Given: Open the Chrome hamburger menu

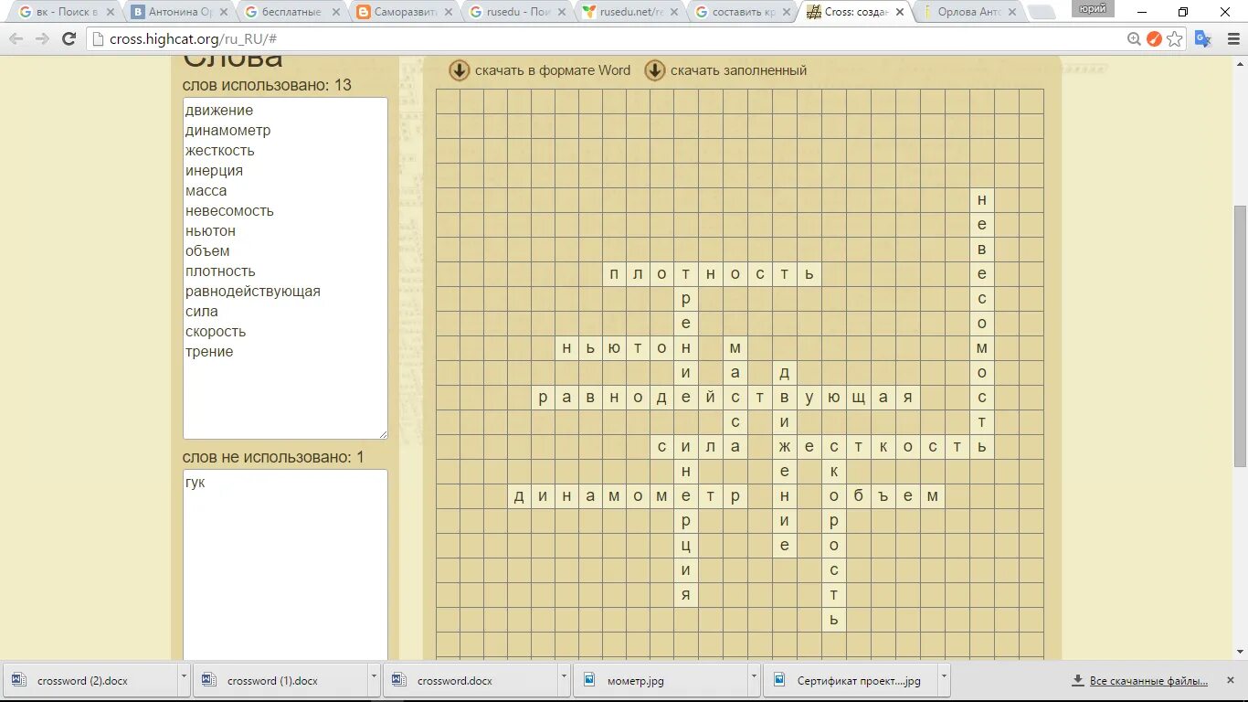Looking at the screenshot, I should 1232,38.
